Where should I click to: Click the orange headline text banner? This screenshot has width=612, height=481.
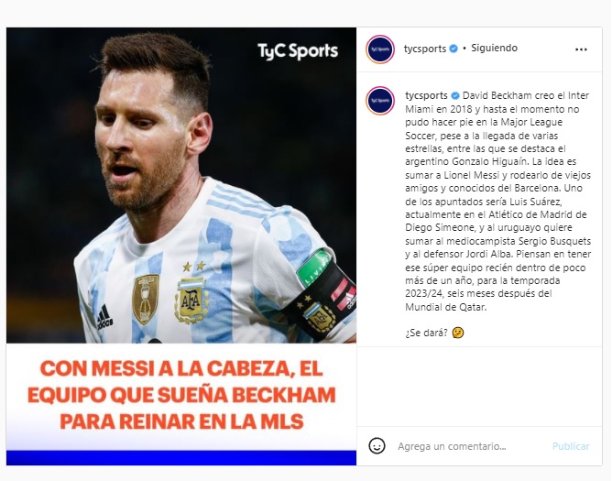click(181, 395)
